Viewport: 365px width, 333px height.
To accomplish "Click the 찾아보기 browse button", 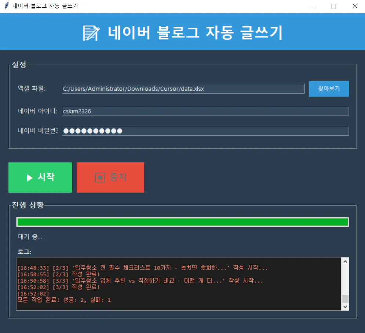I will 329,89.
